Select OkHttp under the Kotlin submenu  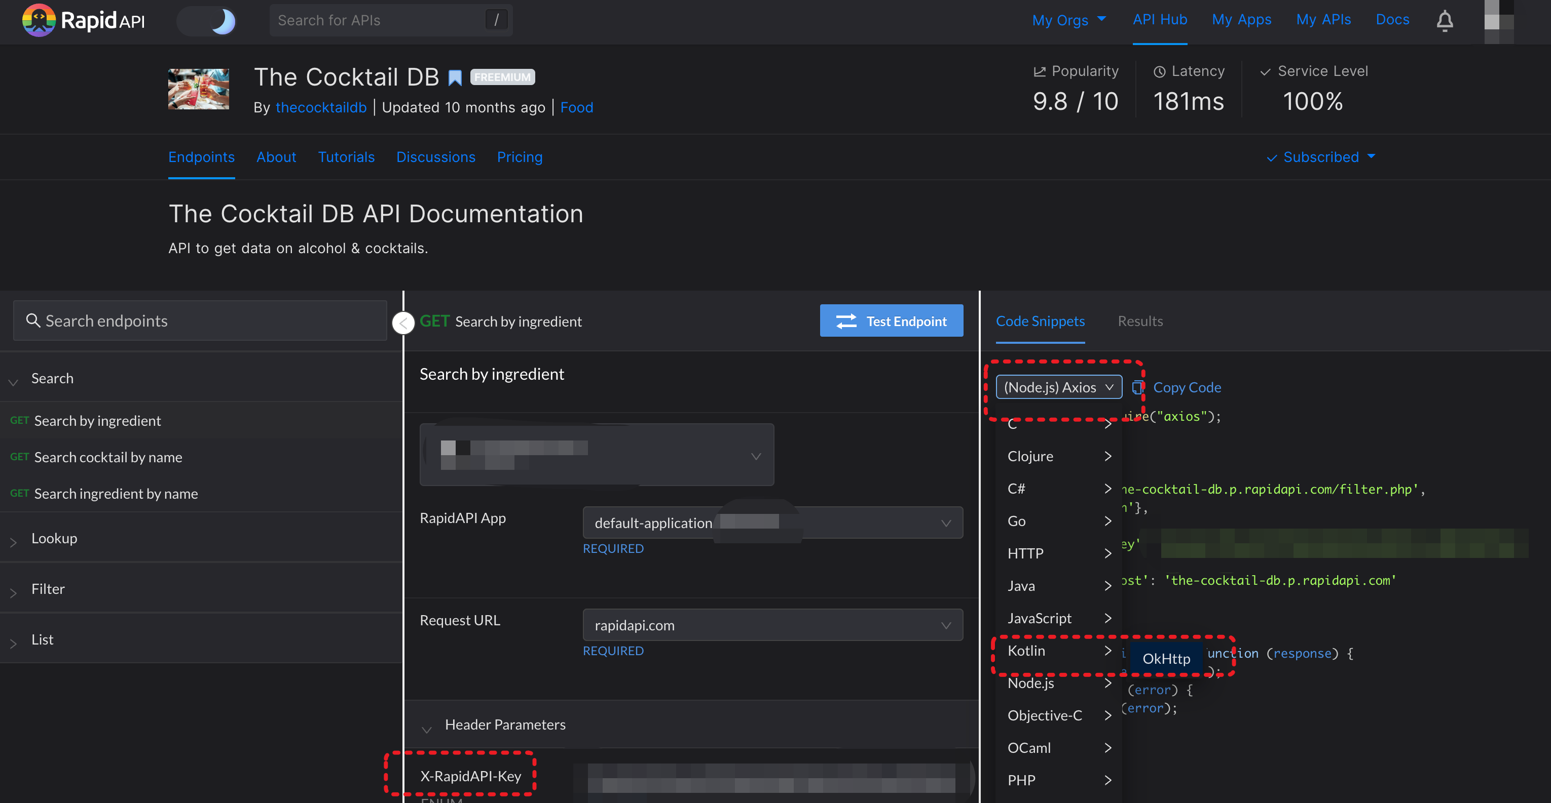1166,658
